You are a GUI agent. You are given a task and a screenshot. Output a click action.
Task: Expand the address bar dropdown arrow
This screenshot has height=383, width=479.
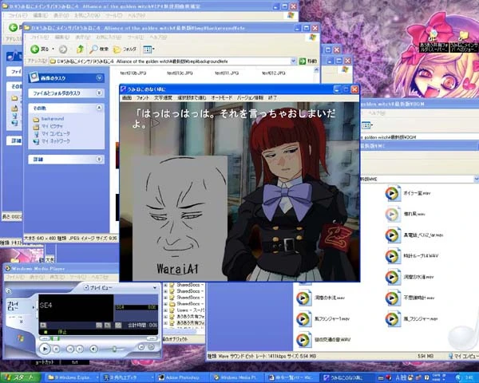[x=293, y=61]
